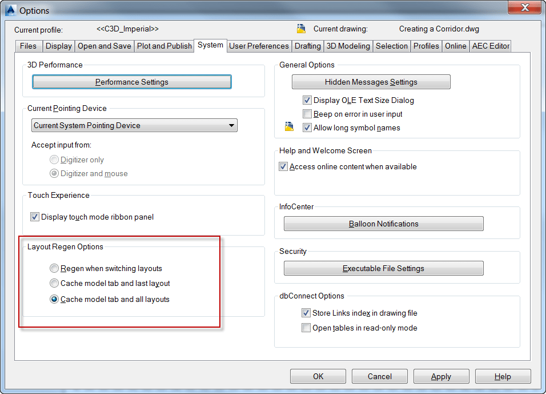Click the drawing file icon near Current drawing
This screenshot has width=546, height=394.
click(302, 28)
